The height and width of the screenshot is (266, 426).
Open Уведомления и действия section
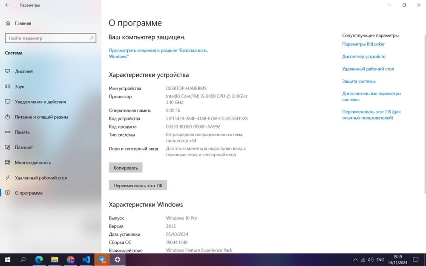(51, 102)
